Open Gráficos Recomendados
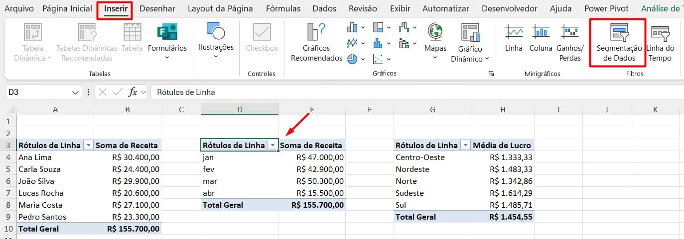 pyautogui.click(x=316, y=43)
